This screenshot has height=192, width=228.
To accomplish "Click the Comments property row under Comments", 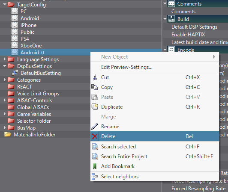I will click(196, 12).
